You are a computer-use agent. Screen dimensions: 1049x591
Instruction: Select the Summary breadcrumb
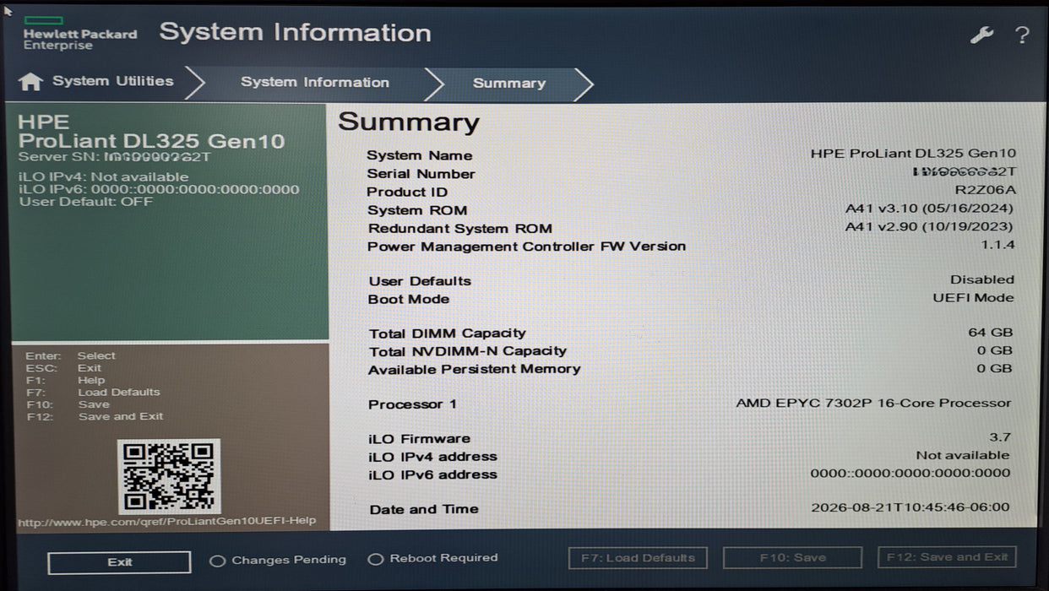click(x=509, y=83)
